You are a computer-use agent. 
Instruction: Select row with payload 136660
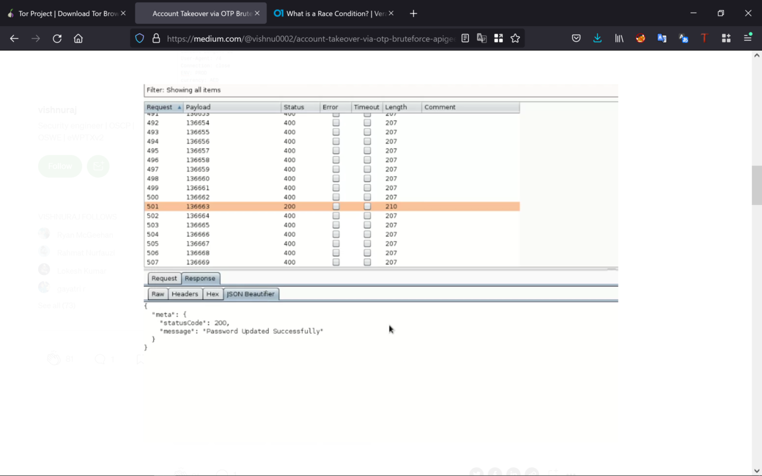click(332, 179)
